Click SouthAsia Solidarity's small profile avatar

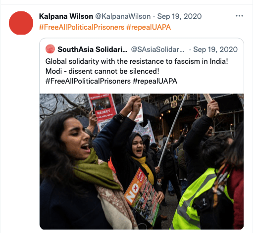[x=50, y=49]
